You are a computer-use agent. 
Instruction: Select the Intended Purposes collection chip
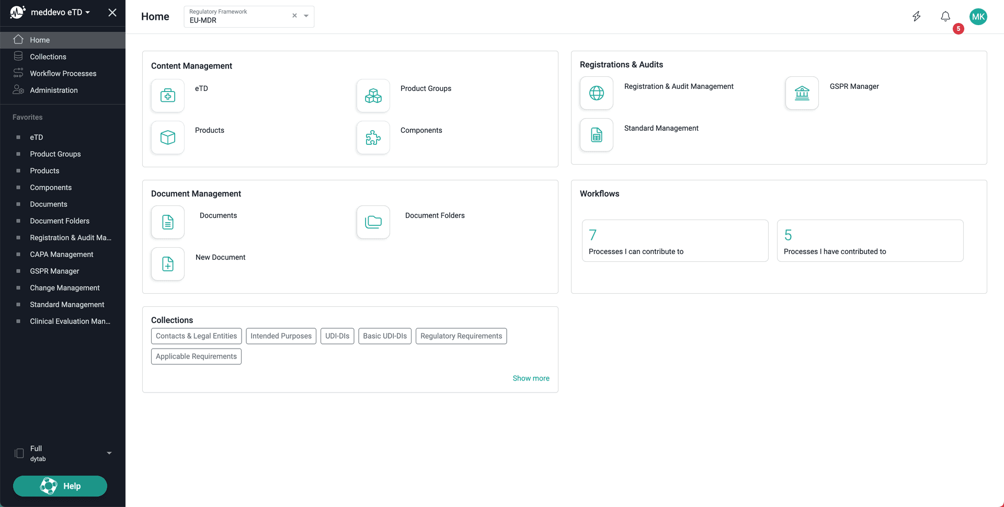coord(281,336)
